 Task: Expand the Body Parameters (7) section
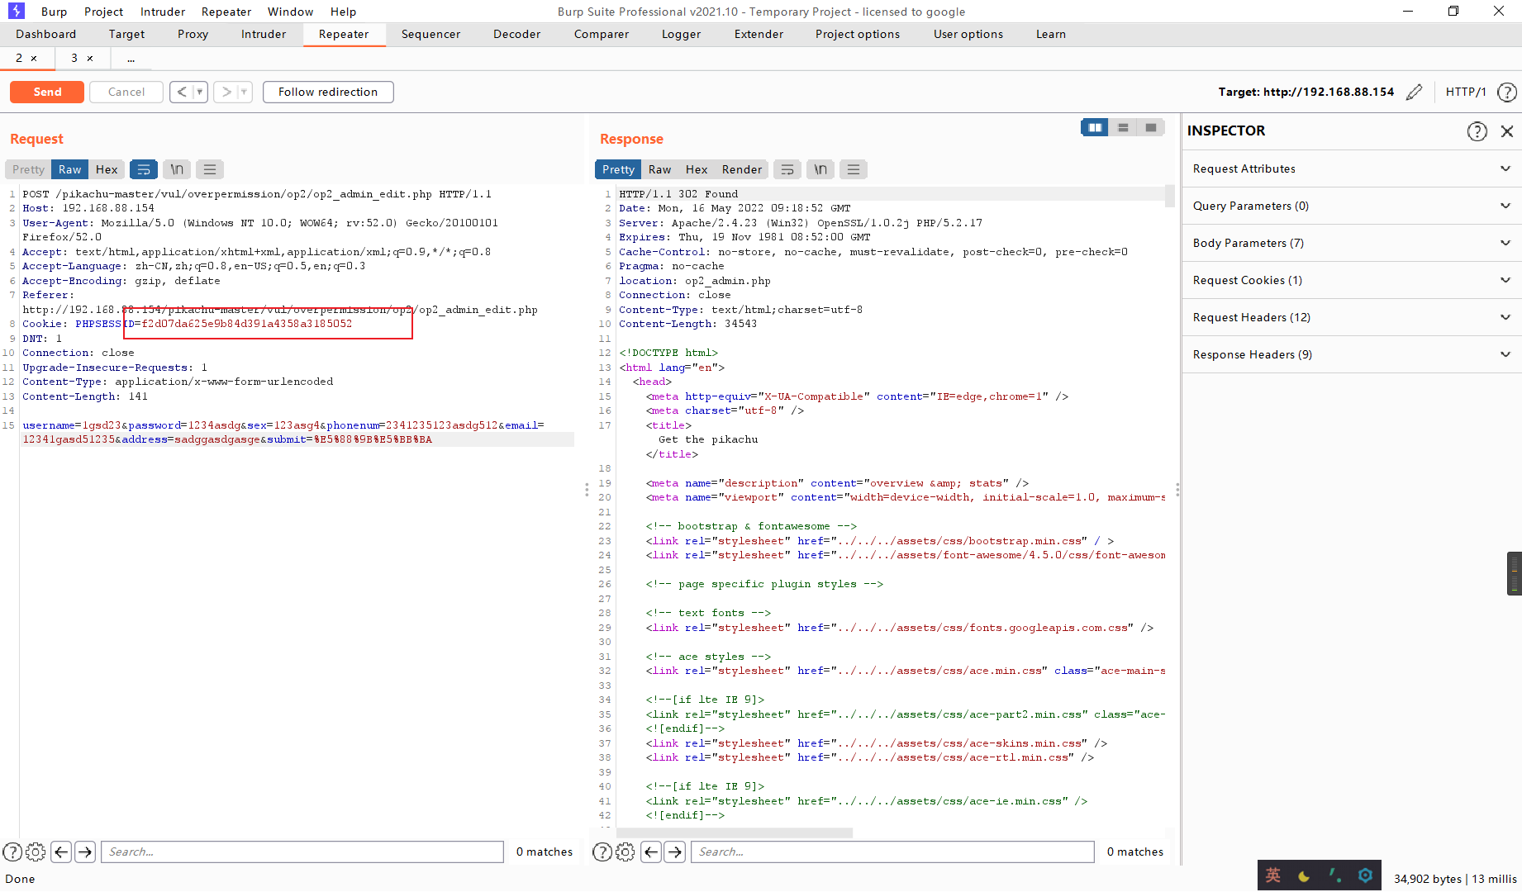[x=1351, y=243]
